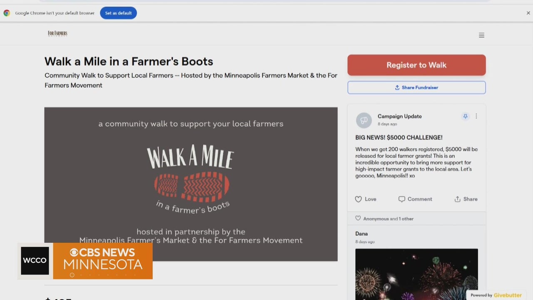Click the Walk A Mile banner image
Screen dimensions: 533x300
pyautogui.click(x=191, y=183)
